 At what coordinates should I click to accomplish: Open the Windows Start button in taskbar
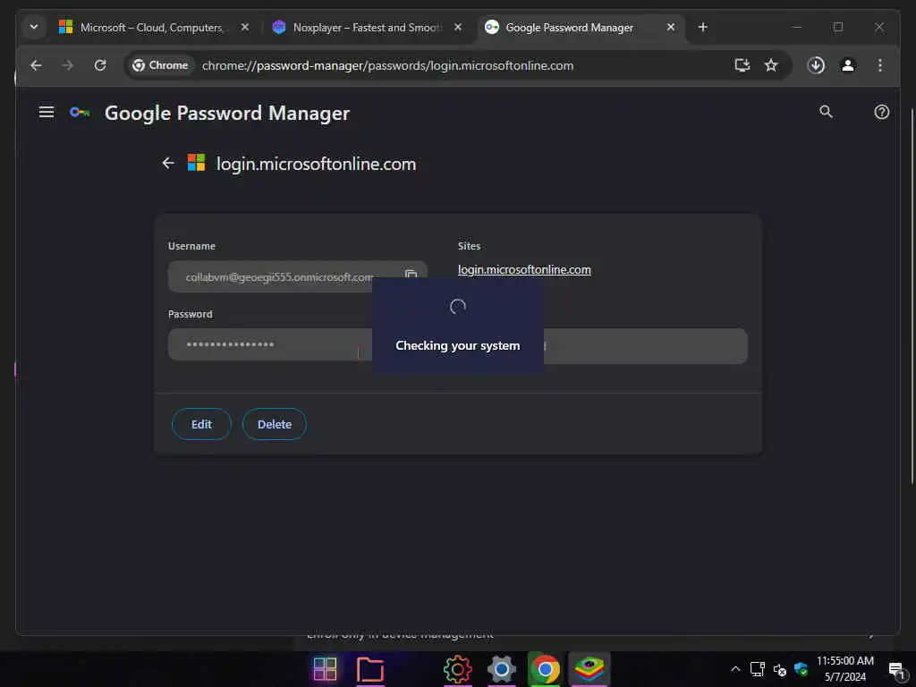(325, 669)
